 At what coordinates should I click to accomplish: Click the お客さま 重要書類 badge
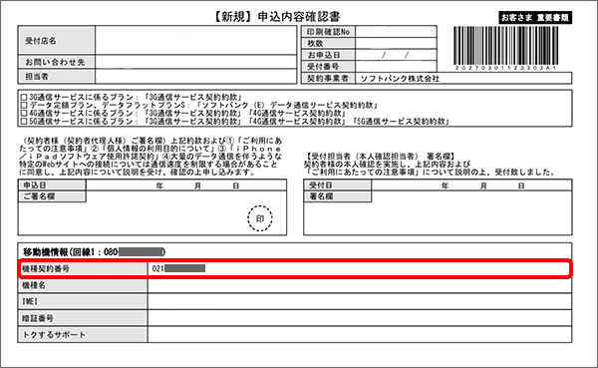pyautogui.click(x=535, y=18)
